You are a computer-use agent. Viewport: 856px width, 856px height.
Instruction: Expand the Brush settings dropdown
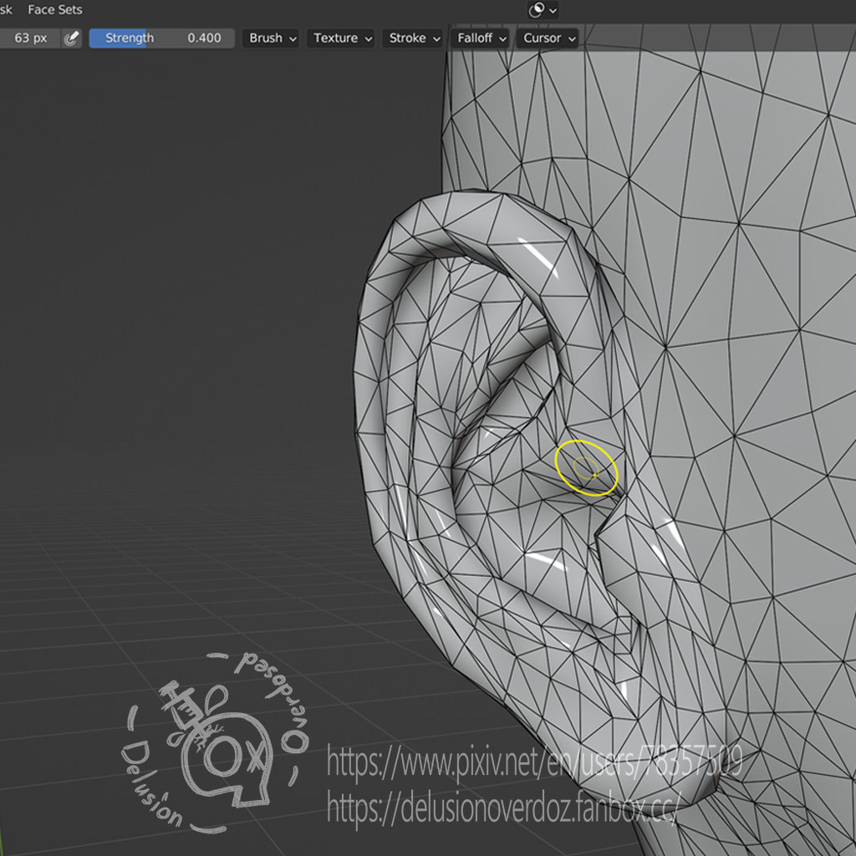[x=273, y=38]
